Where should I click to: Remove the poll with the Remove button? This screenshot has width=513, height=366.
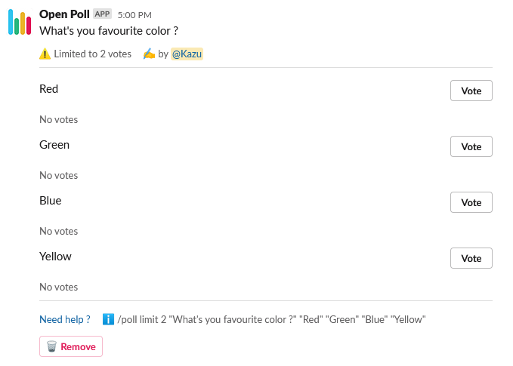(x=71, y=346)
